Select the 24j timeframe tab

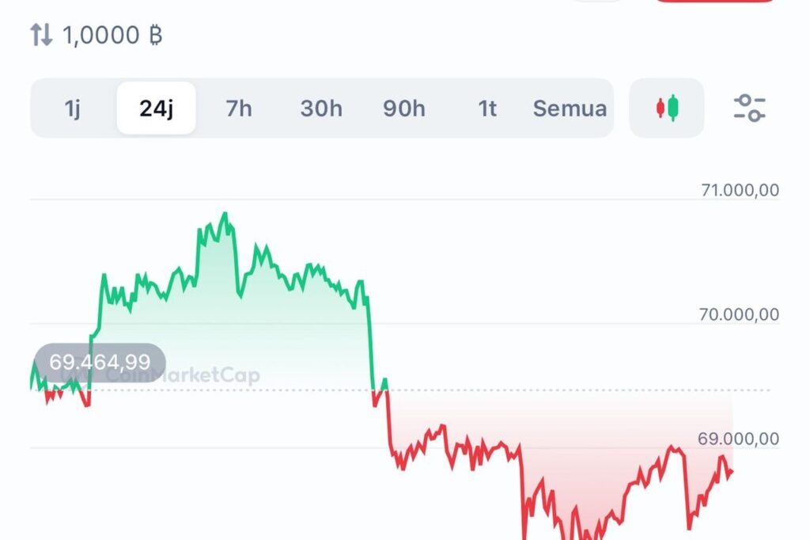click(x=156, y=108)
